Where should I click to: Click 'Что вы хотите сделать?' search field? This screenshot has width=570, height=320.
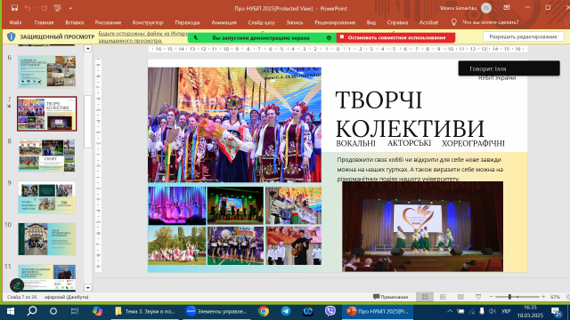490,22
